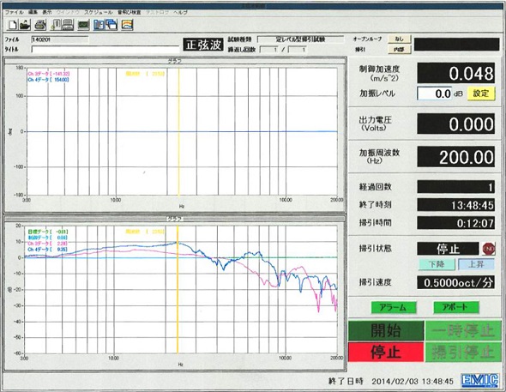Image resolution: width=506 pixels, height=392 pixels.
Task: Click the 設定 button beside 加振レベル
Action: click(x=481, y=93)
